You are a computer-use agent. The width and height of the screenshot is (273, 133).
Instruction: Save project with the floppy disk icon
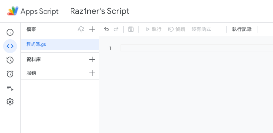[131, 29]
